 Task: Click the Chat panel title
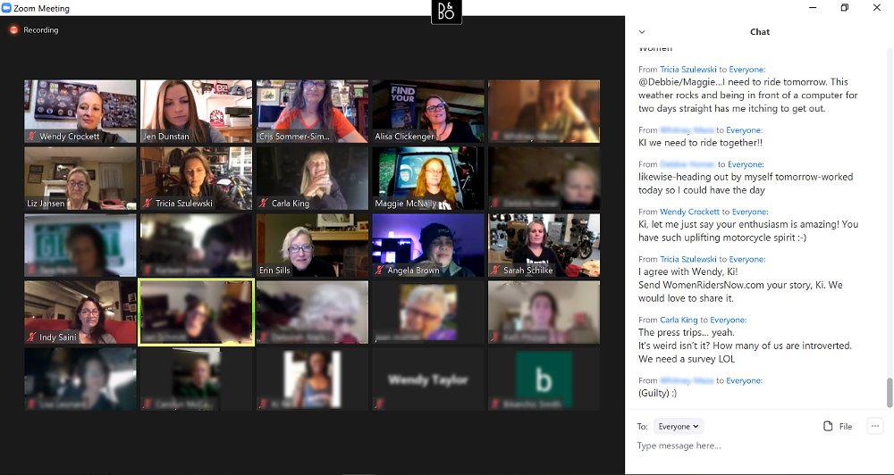click(x=759, y=32)
